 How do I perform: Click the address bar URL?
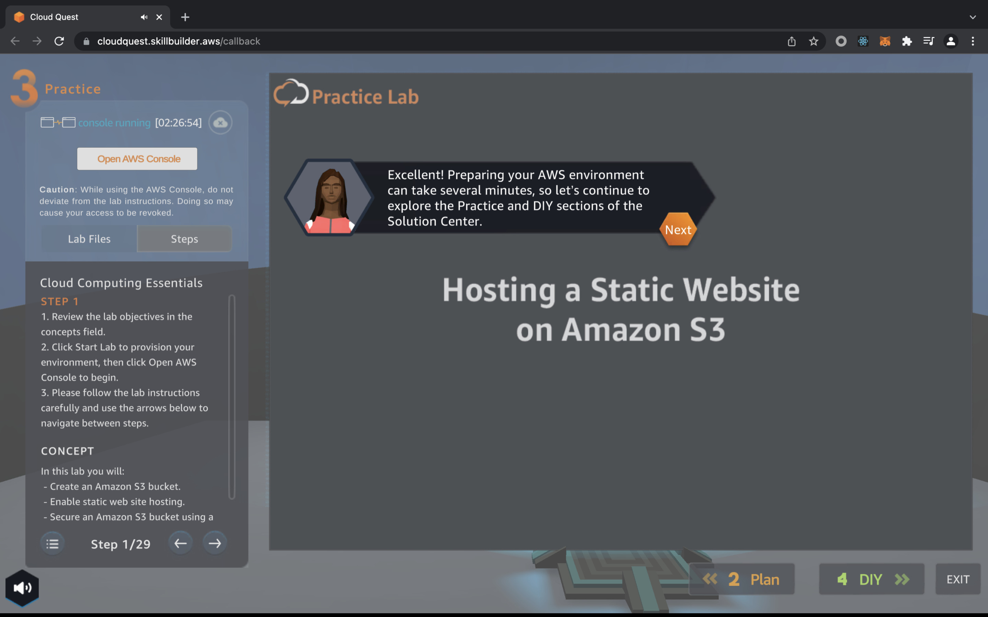pos(178,41)
